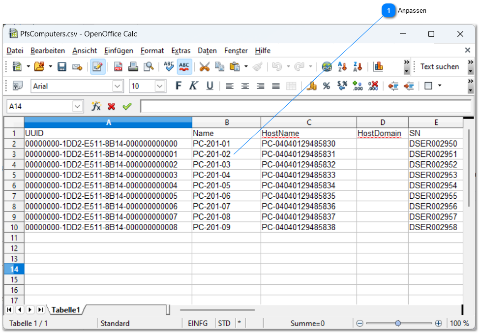Toggle bold formatting
Viewport: 480px width, 334px height.
[x=178, y=86]
